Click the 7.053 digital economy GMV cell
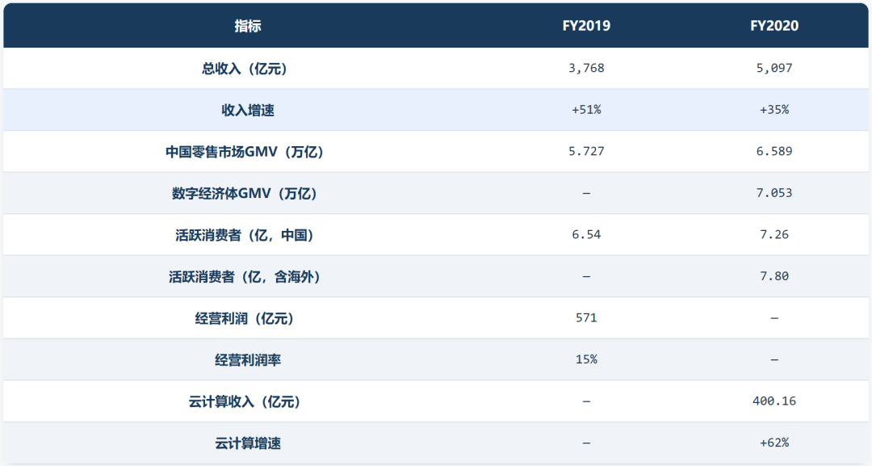Viewport: 872px width, 466px height. [x=774, y=193]
